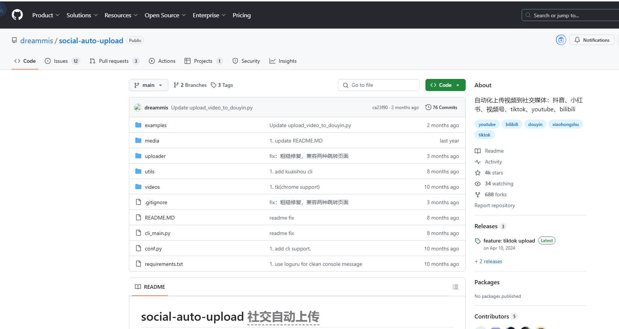View the 34 watching link
This screenshot has height=329, width=619.
[x=494, y=183]
